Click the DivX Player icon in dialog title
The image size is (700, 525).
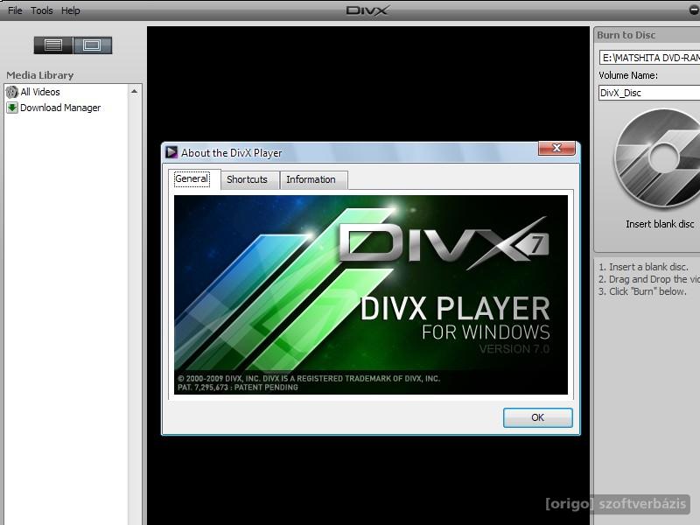coord(171,152)
